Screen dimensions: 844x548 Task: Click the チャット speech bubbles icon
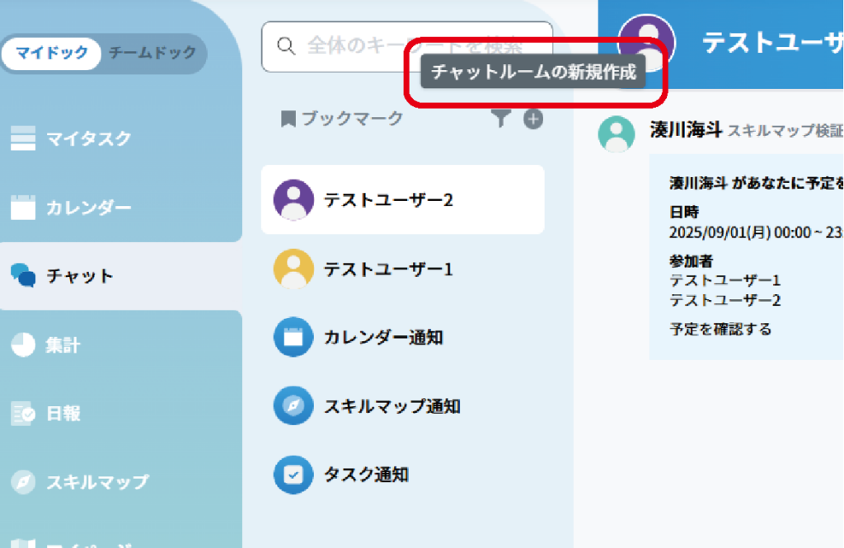23,275
